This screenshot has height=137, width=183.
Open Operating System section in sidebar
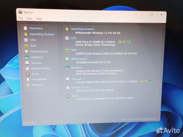pyautogui.click(x=42, y=34)
